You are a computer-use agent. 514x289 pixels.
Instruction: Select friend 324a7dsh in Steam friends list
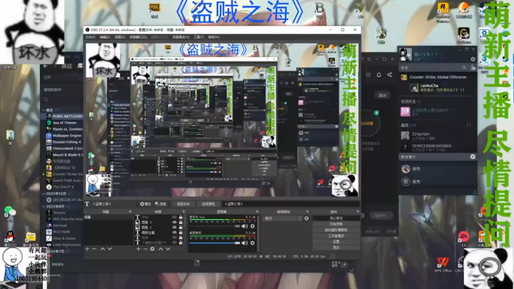click(438, 136)
